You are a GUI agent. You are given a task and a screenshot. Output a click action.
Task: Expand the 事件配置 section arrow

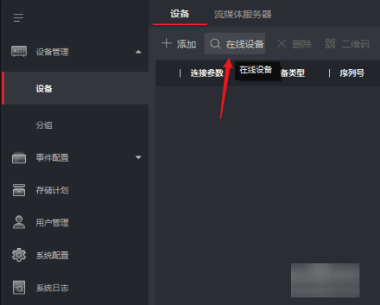click(x=138, y=157)
